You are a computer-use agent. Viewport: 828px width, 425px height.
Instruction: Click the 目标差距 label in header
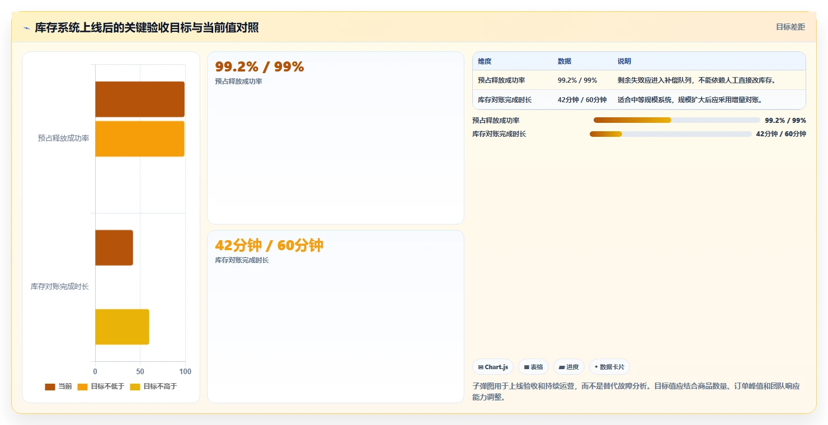click(x=790, y=27)
